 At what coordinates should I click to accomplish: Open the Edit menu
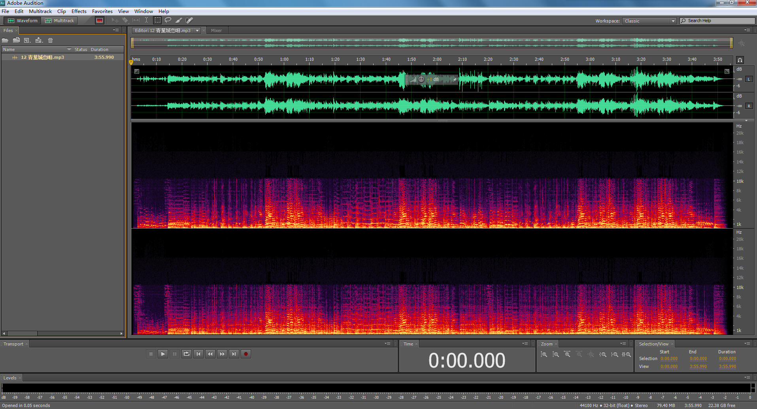point(19,11)
